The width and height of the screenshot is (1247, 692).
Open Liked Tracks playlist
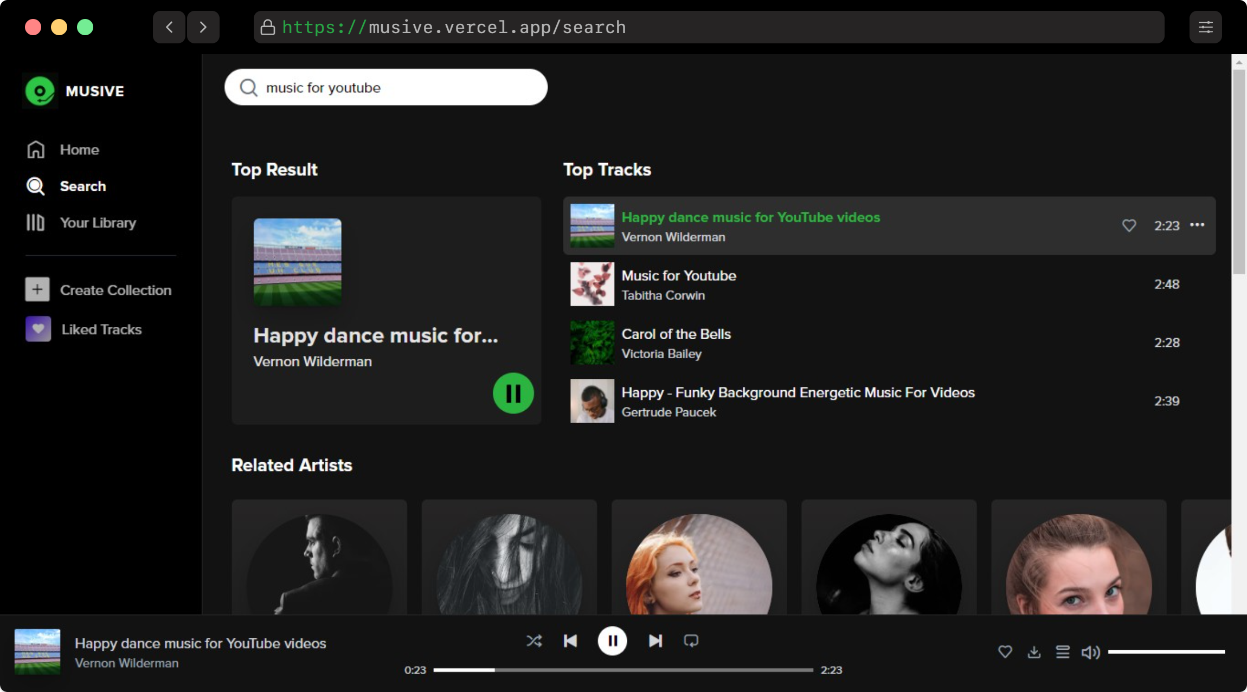pos(101,329)
